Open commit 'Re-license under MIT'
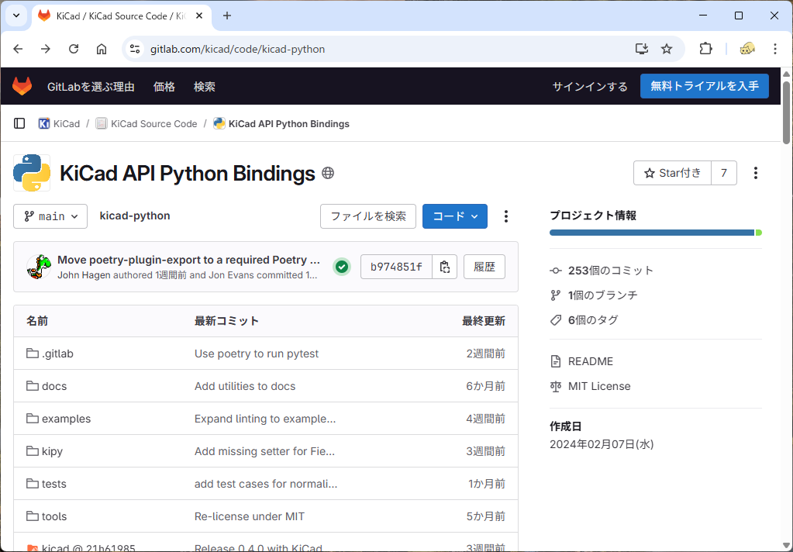Screen dimensions: 793x552 click(x=250, y=516)
